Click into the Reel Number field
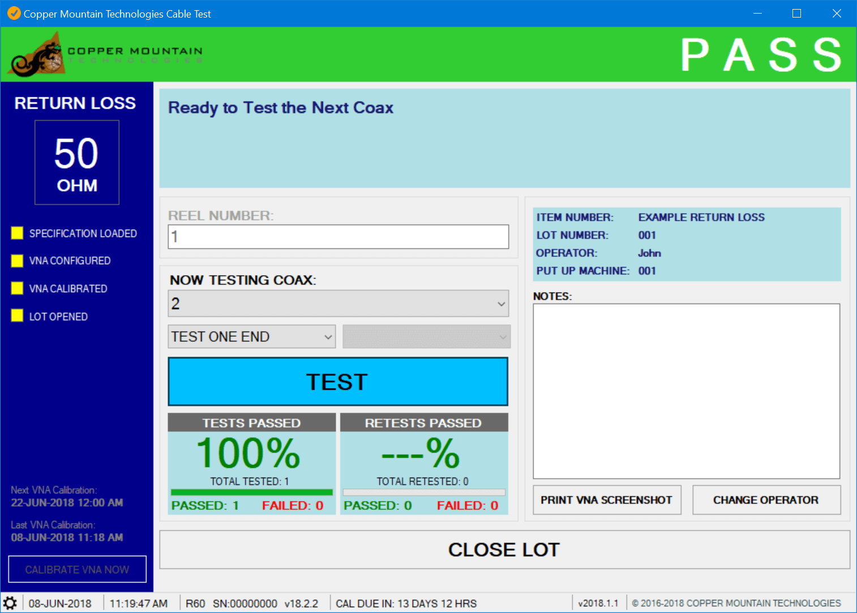The width and height of the screenshot is (857, 613). pos(338,237)
